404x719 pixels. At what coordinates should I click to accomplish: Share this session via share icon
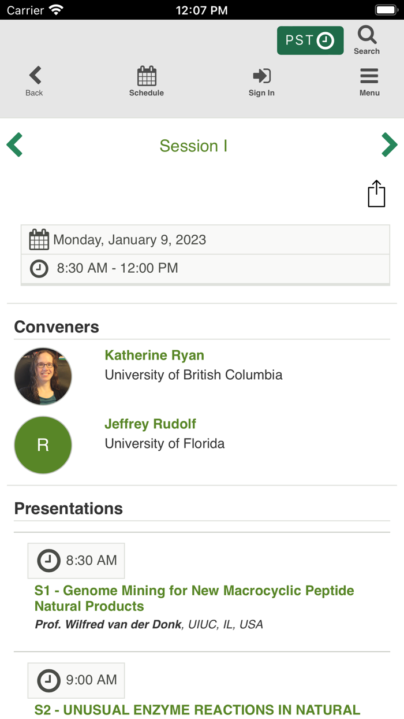[376, 194]
